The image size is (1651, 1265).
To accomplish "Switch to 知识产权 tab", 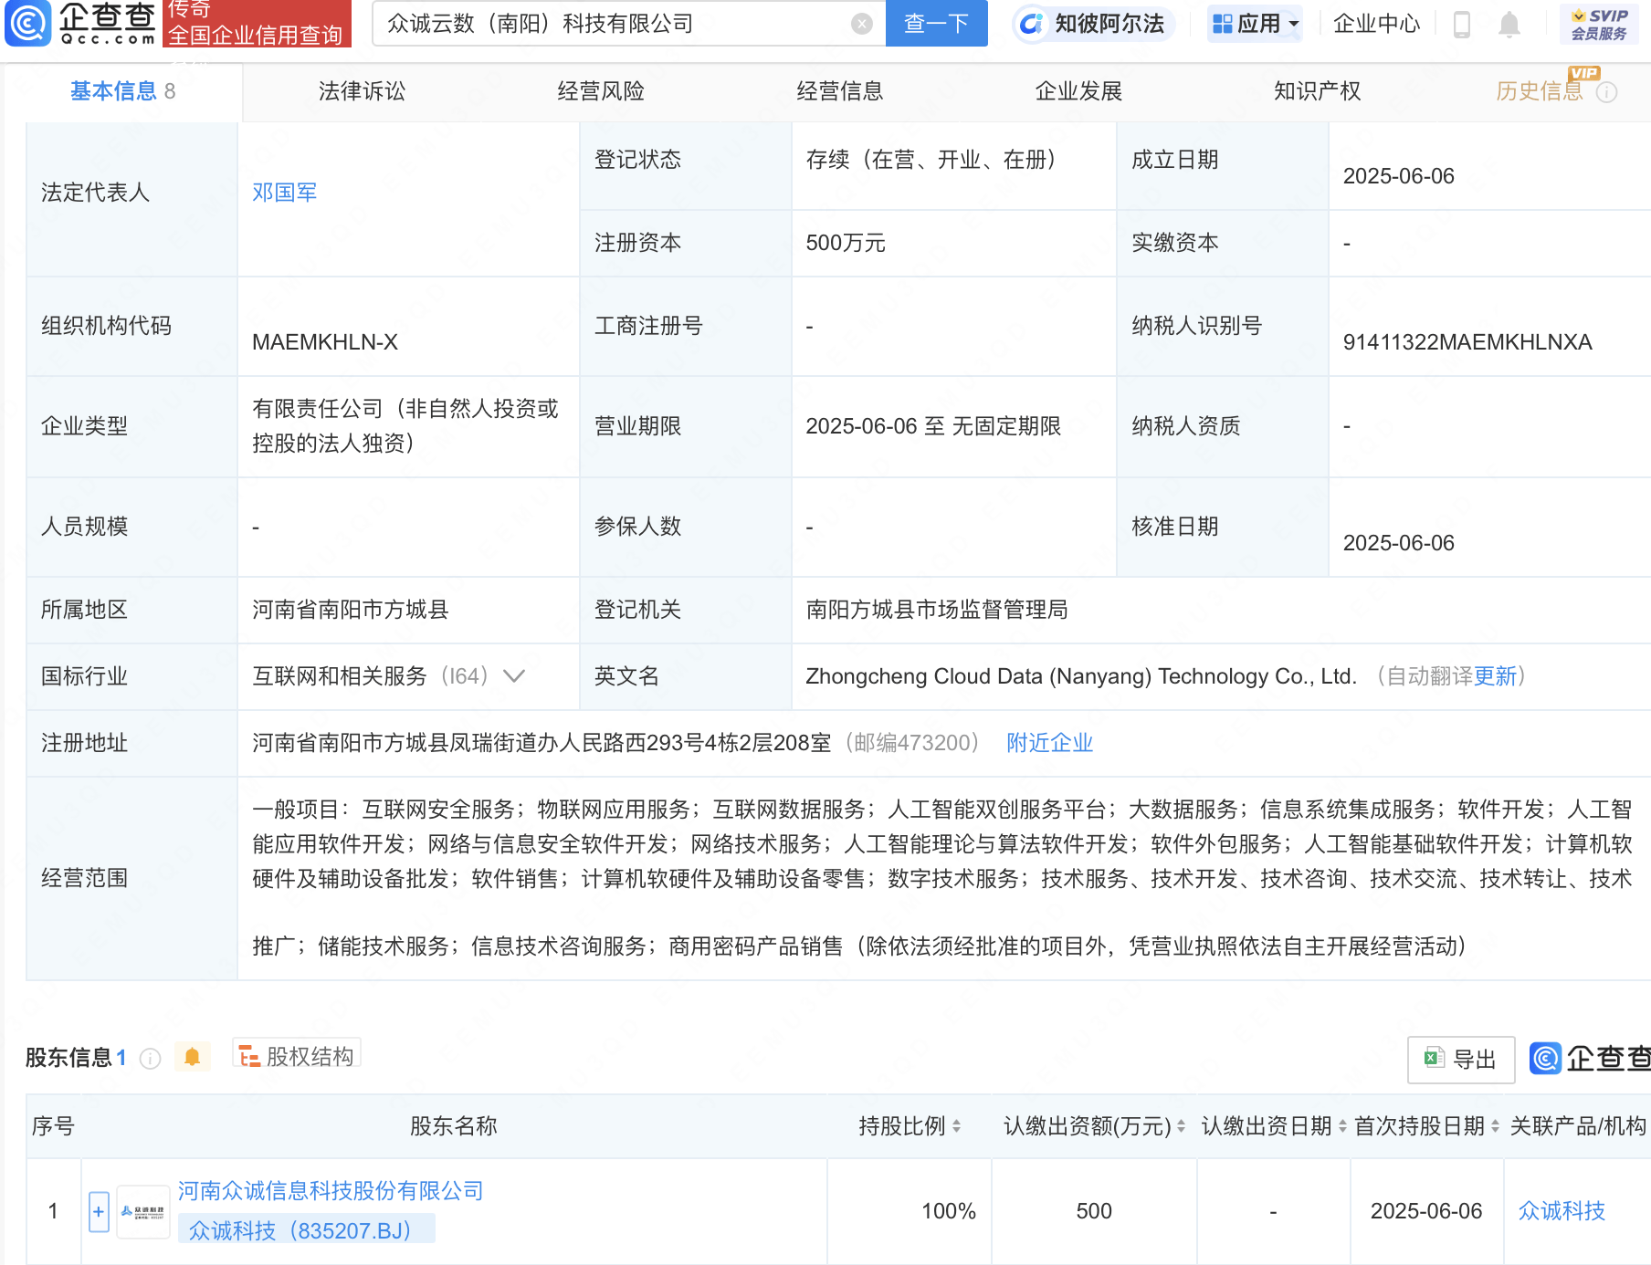I will (1317, 91).
